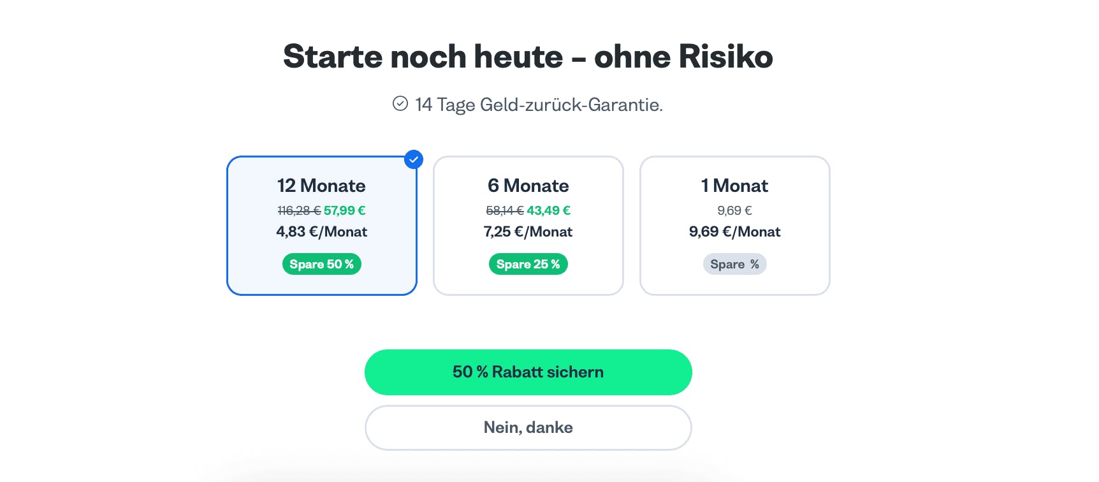
Task: Expand the 12 Monate plan details
Action: (x=321, y=226)
